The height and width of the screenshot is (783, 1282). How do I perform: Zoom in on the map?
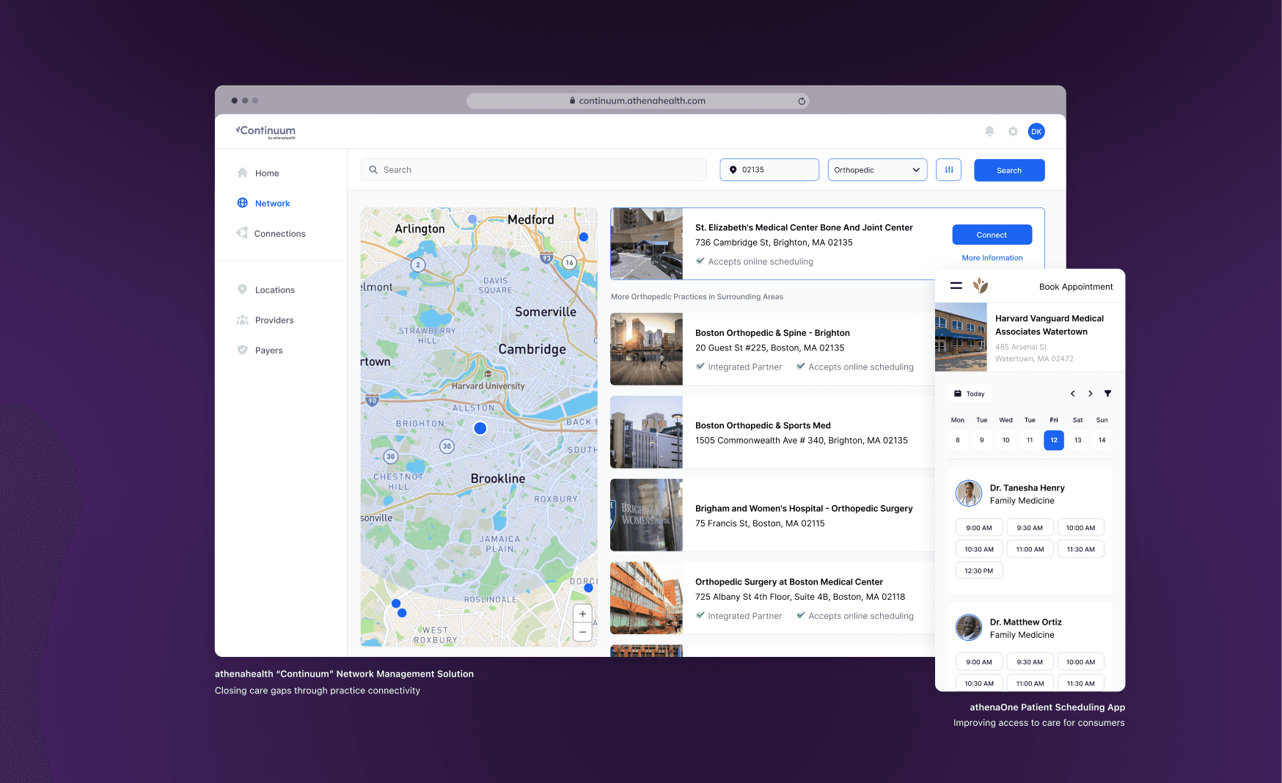582,614
